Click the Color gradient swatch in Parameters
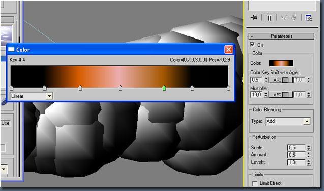 281,63
